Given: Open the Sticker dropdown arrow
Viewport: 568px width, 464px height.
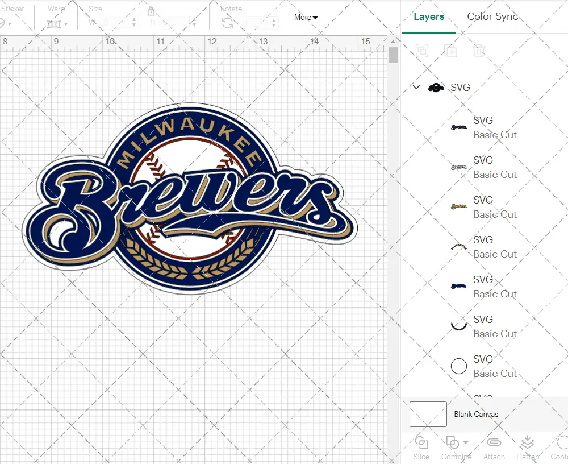Looking at the screenshot, I should pos(10,24).
